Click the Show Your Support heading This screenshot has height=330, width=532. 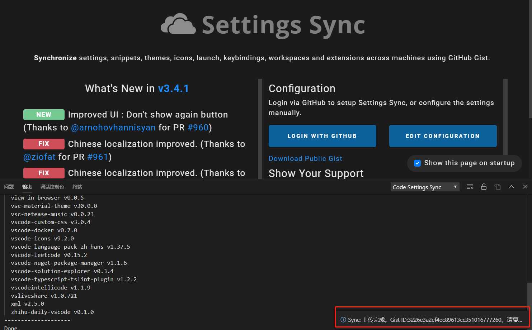click(x=316, y=173)
